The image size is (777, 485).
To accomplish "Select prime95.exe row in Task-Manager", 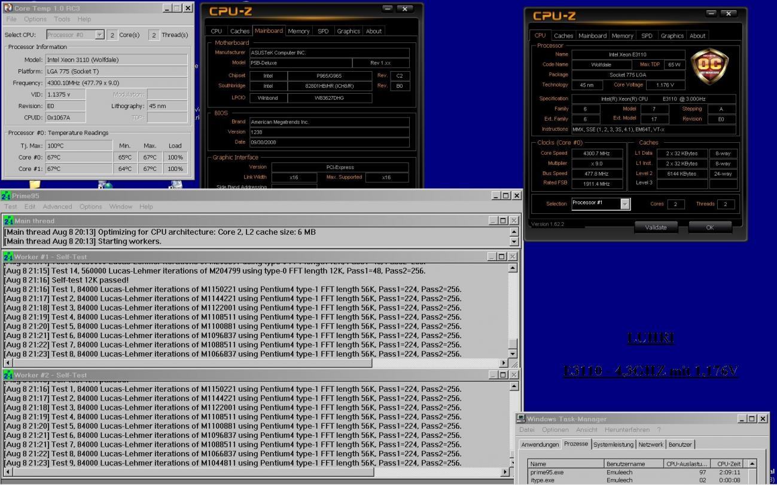I will coord(638,472).
